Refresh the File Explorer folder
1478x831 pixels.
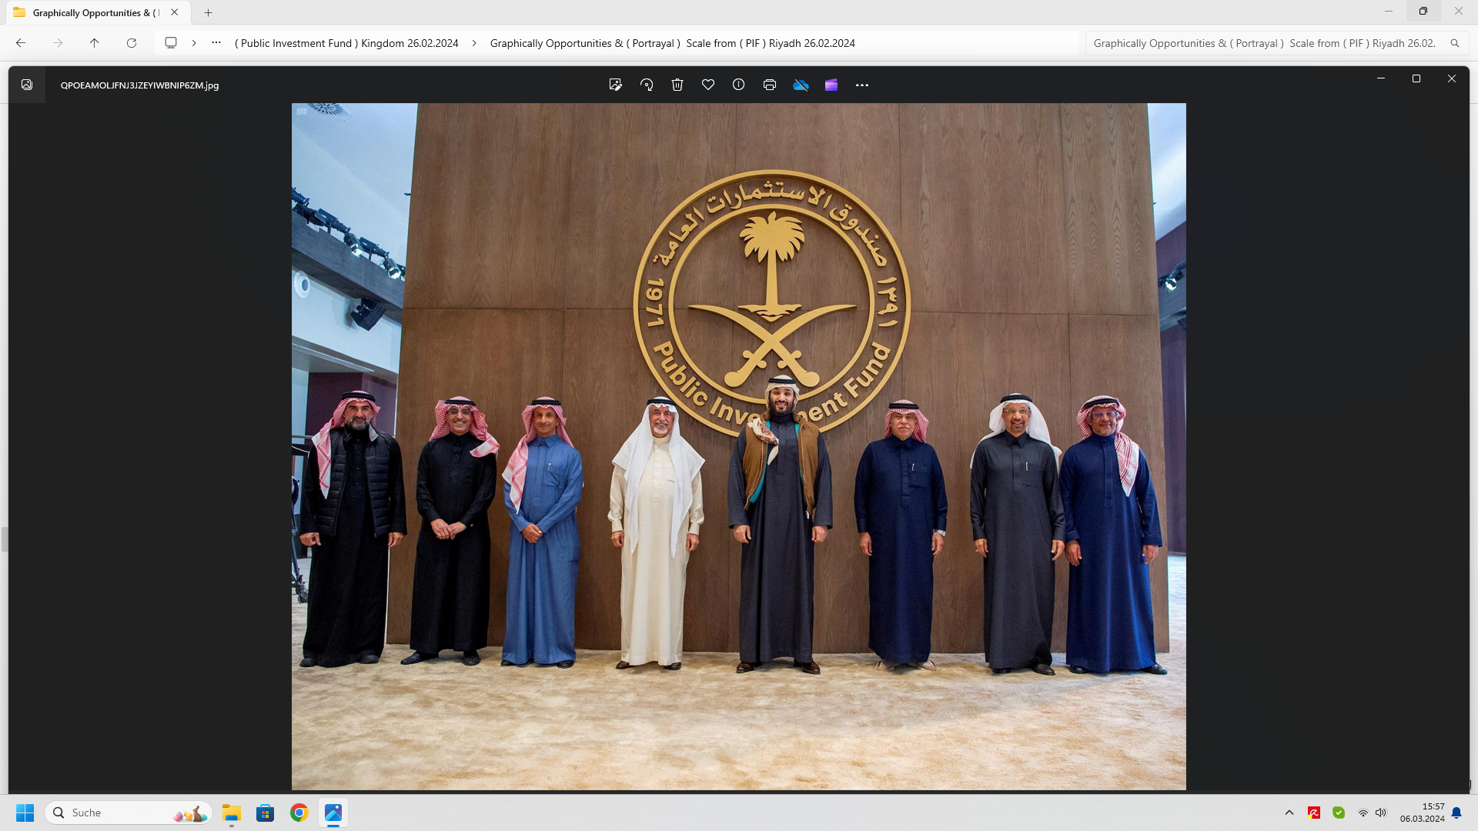(x=132, y=43)
